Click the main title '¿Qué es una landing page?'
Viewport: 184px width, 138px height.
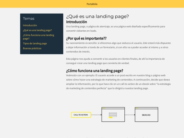click(x=97, y=17)
